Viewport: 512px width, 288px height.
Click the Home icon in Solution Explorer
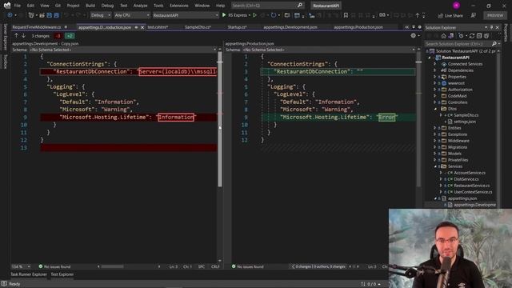(x=444, y=36)
